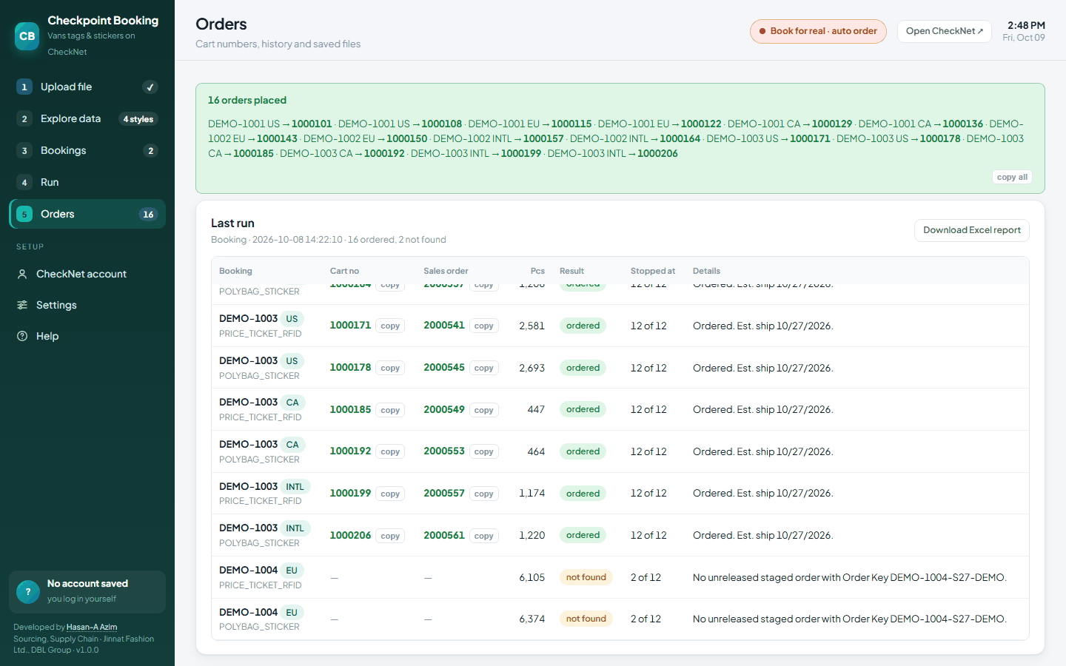Click the CA tag on DEMO-1003 PRICE_TICKET_RFID row
The height and width of the screenshot is (666, 1066).
coord(292,403)
